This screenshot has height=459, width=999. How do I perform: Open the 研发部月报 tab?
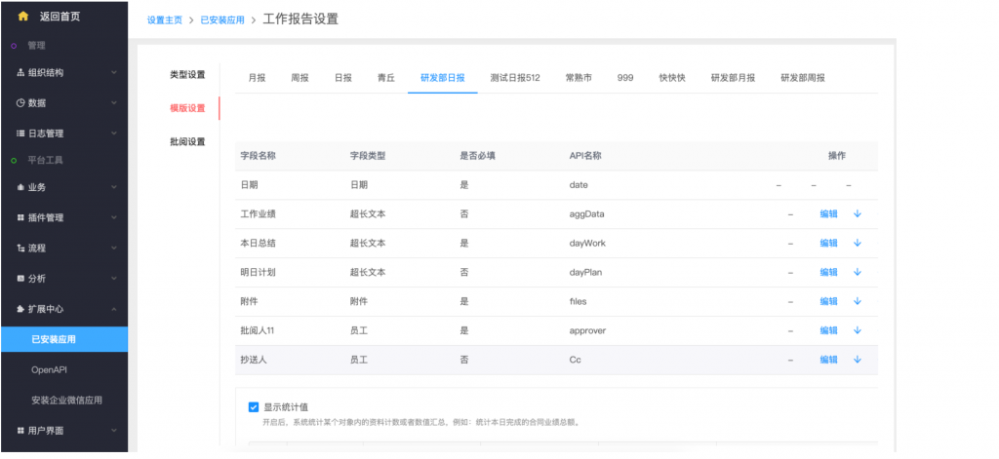(x=732, y=78)
